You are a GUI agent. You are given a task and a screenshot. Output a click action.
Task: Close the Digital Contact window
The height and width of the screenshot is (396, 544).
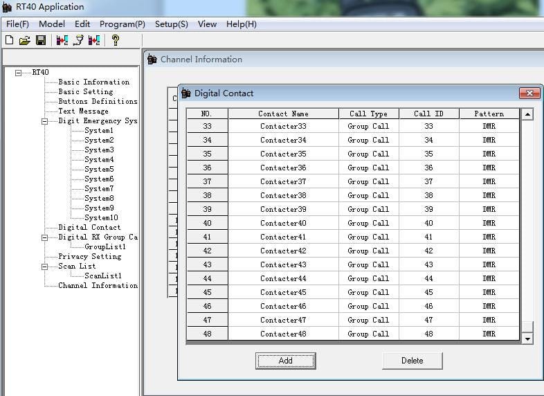(529, 93)
